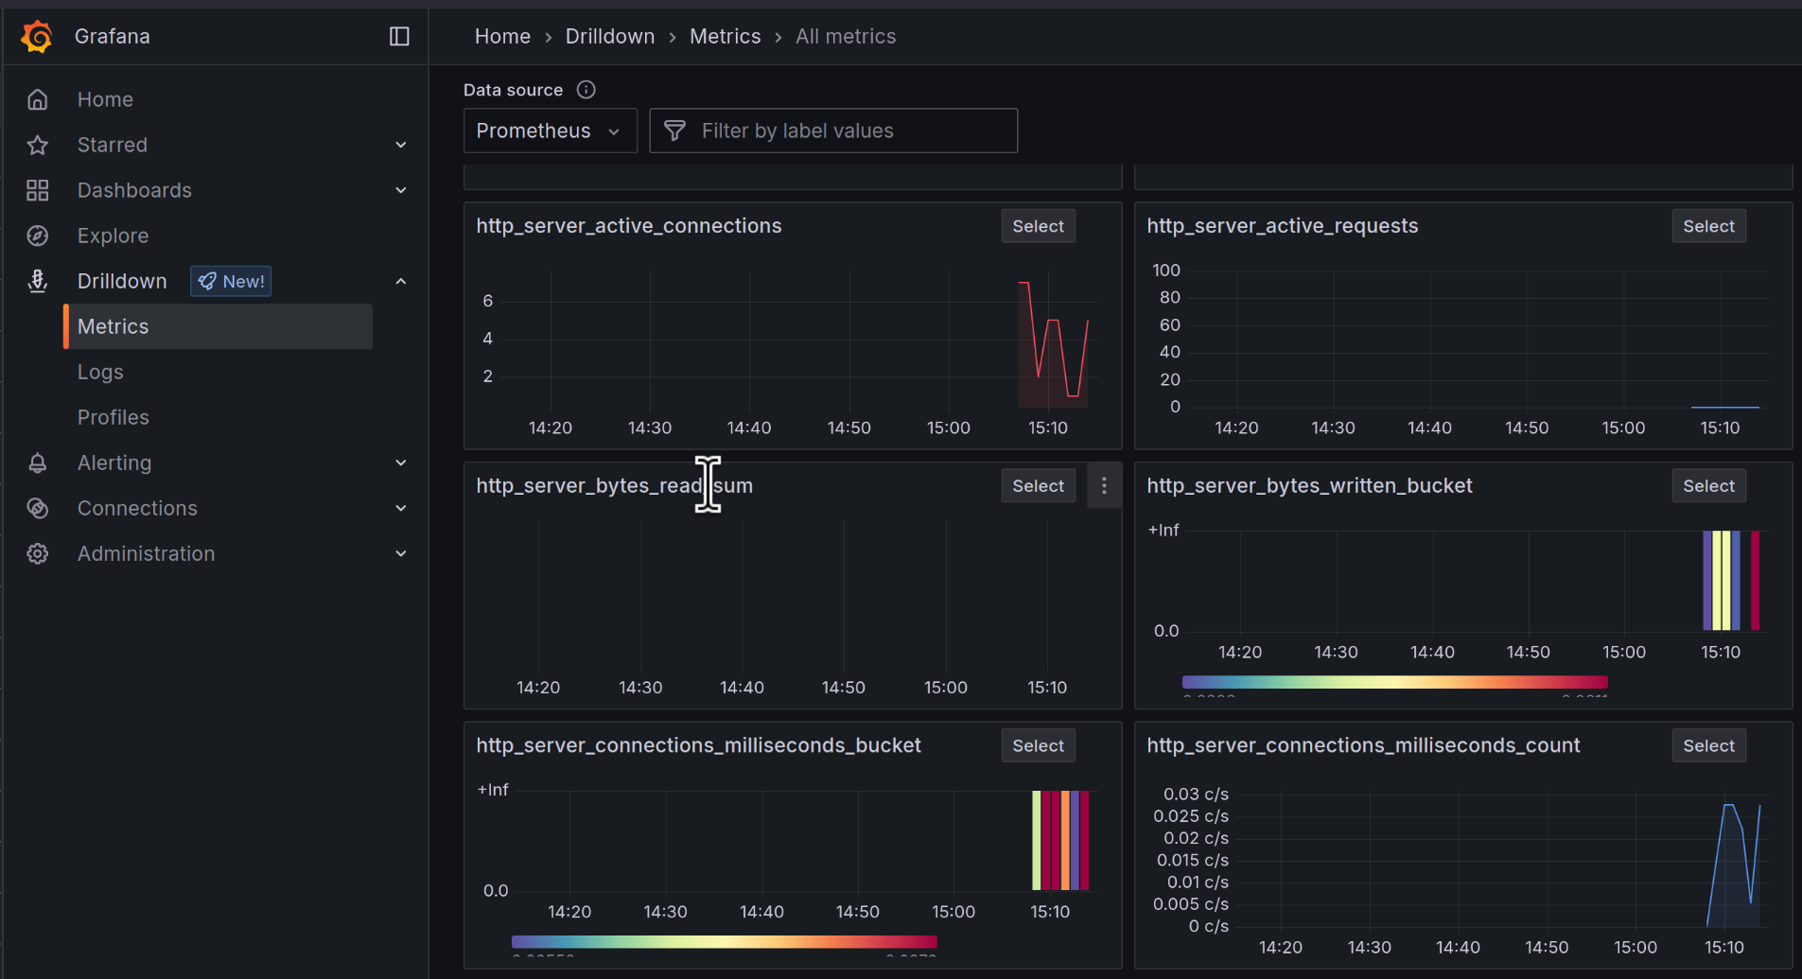Click the http_server_bytes_written_bucket color gradient
1802x979 pixels.
(1393, 682)
